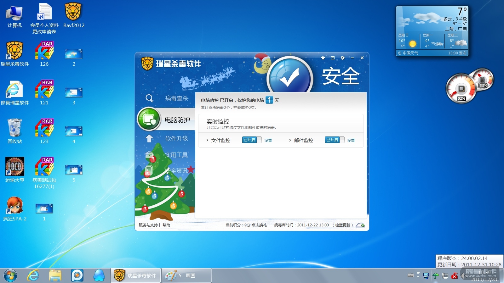
Task: Open the Rising title bar dropdown menu icon
Action: pyautogui.click(x=333, y=58)
